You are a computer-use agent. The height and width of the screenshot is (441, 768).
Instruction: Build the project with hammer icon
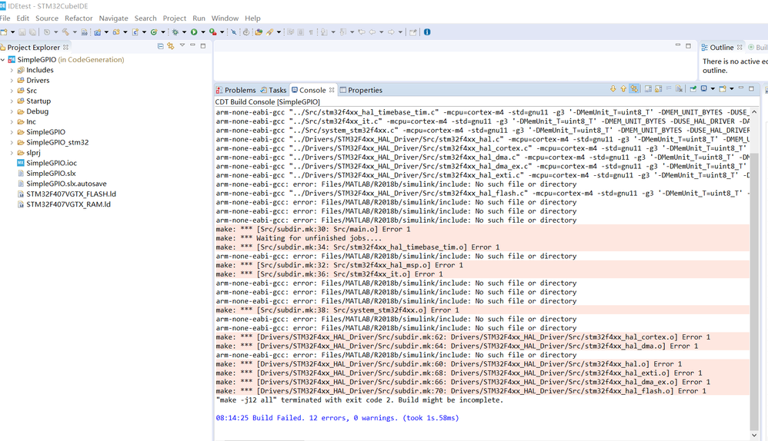(65, 32)
